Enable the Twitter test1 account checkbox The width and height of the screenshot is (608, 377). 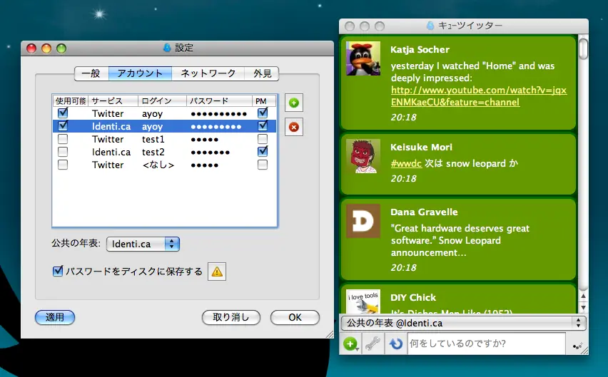tap(63, 139)
